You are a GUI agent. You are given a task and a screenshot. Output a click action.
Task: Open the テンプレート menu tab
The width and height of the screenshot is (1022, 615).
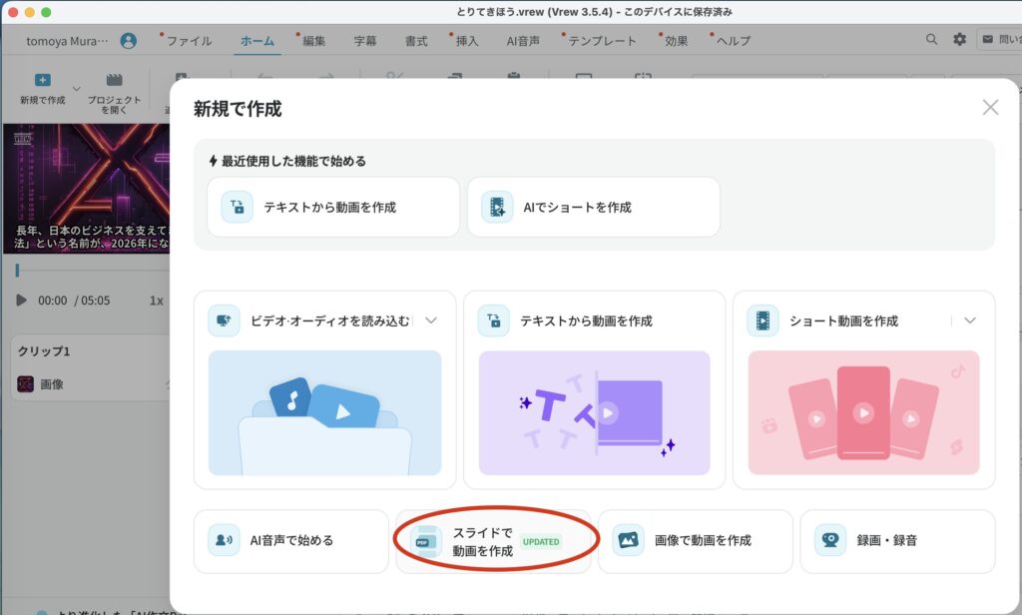603,41
